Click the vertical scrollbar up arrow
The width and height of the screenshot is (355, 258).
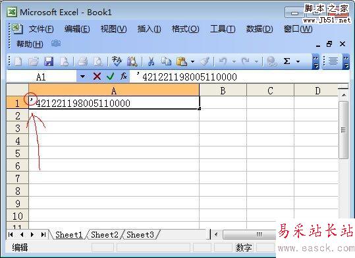coord(344,95)
